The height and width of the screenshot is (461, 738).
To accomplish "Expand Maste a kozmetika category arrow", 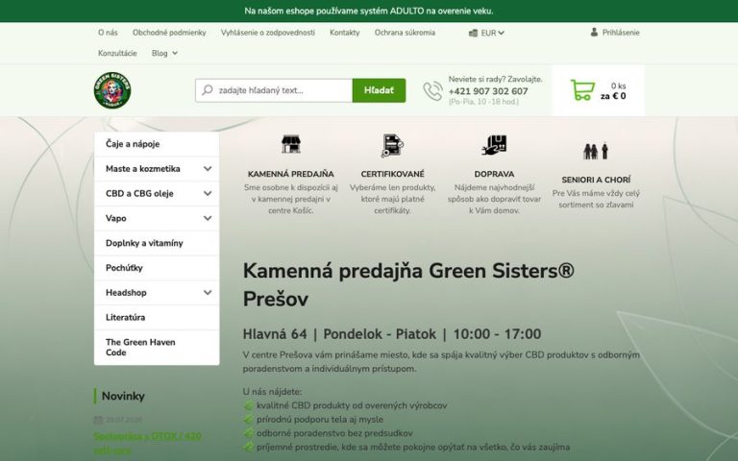I will click(x=208, y=169).
